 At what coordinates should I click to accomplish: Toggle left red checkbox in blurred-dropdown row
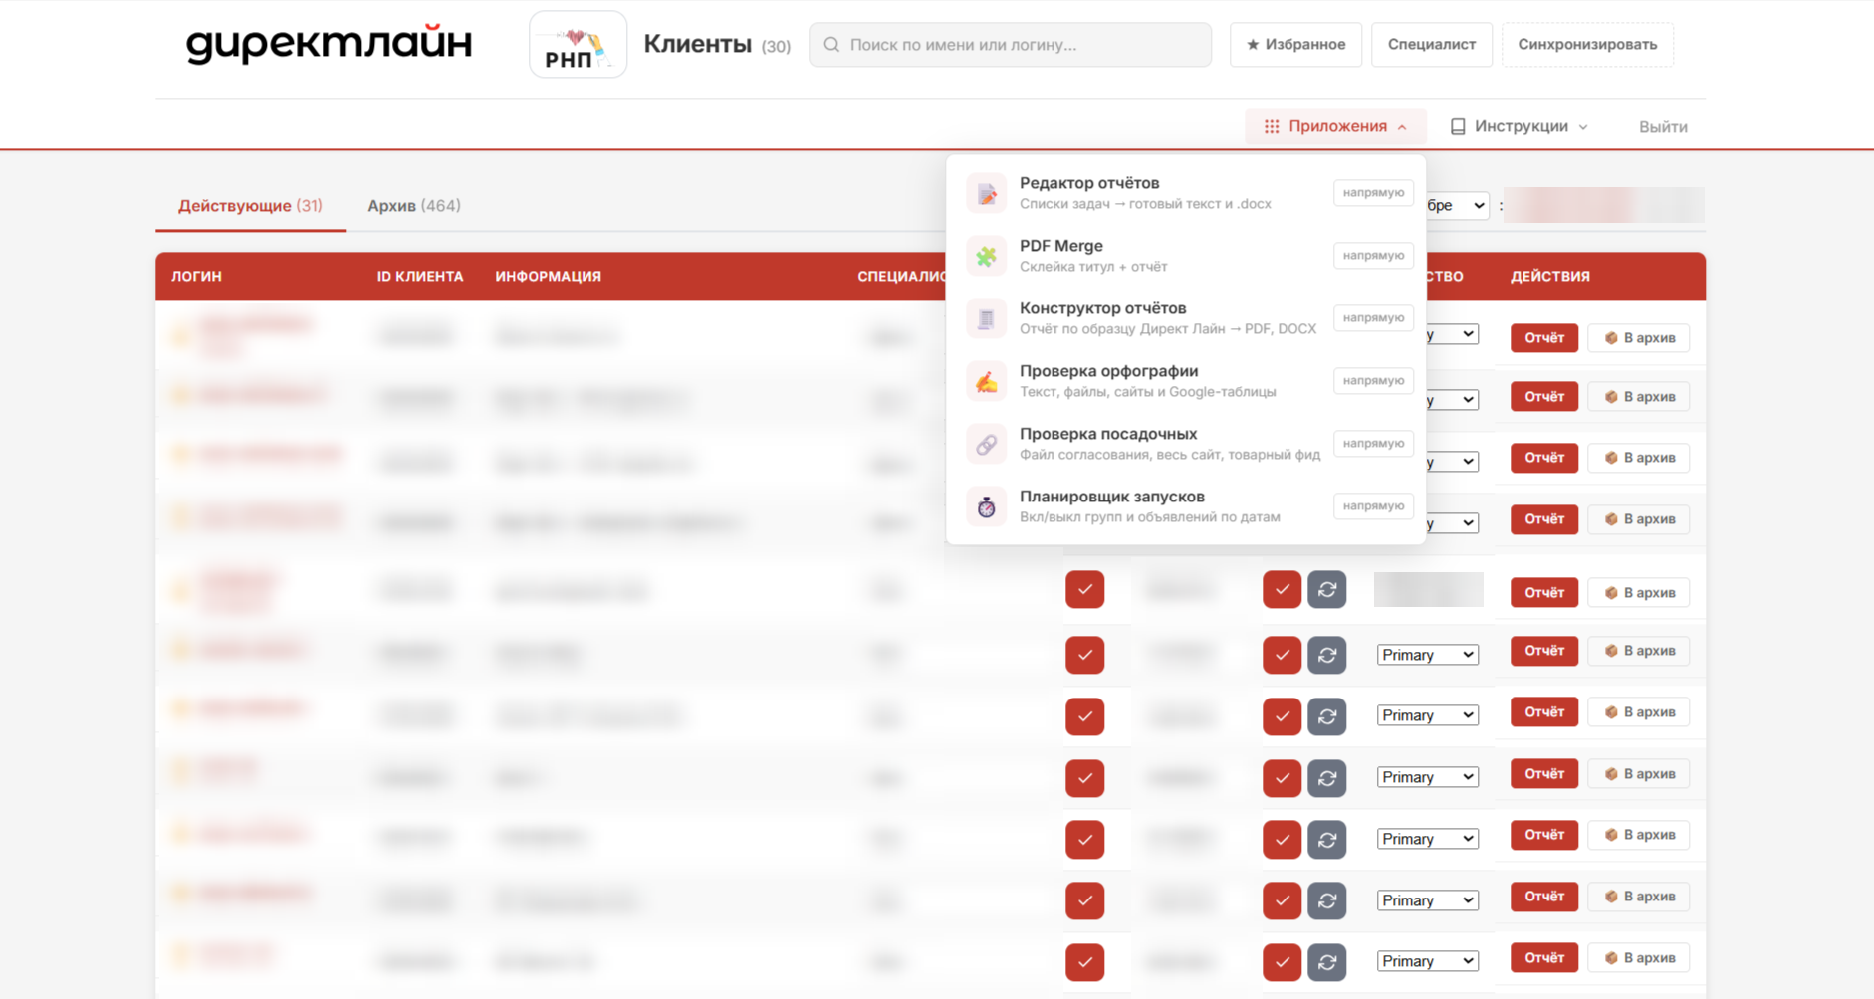[x=1084, y=590]
